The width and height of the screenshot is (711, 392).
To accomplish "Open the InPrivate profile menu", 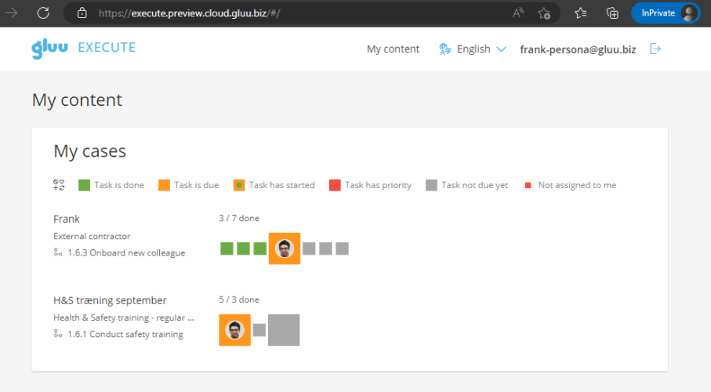I will [665, 13].
